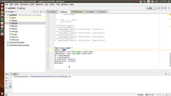The height and width of the screenshot is (96, 171).
Task: Pause output in the Run panel
Action: (x=6, y=84)
